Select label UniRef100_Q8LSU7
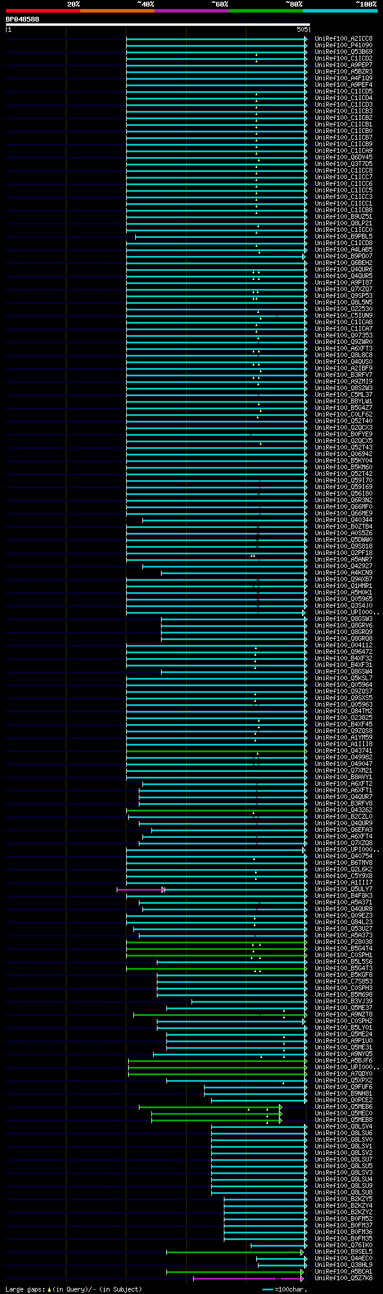This screenshot has width=383, height=1294. (x=344, y=1159)
